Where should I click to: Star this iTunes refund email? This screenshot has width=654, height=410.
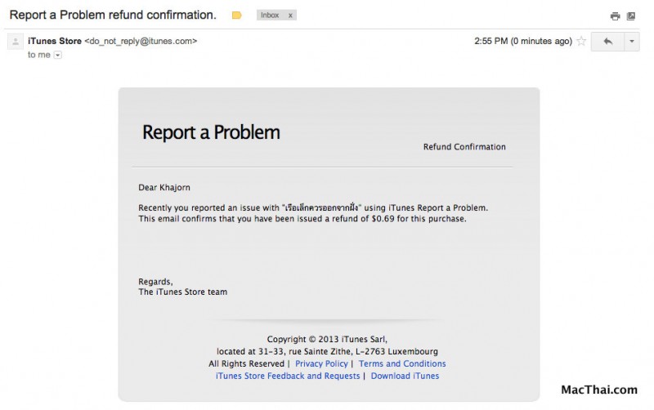click(581, 41)
